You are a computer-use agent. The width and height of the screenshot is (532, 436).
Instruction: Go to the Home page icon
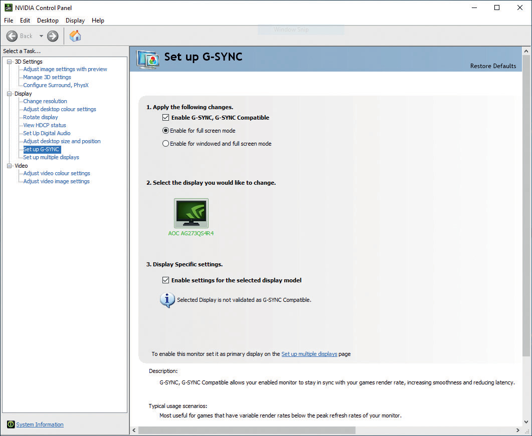tap(75, 36)
